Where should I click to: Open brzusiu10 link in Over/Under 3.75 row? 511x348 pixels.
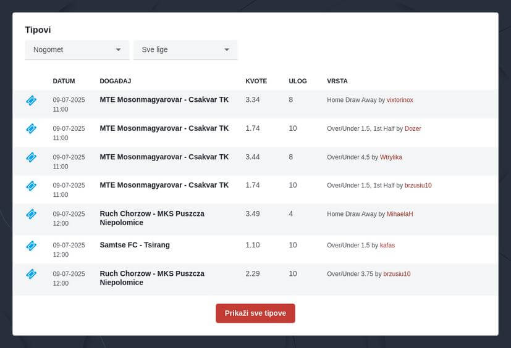pos(397,274)
